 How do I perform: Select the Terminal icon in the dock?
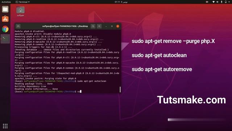(x=5, y=39)
